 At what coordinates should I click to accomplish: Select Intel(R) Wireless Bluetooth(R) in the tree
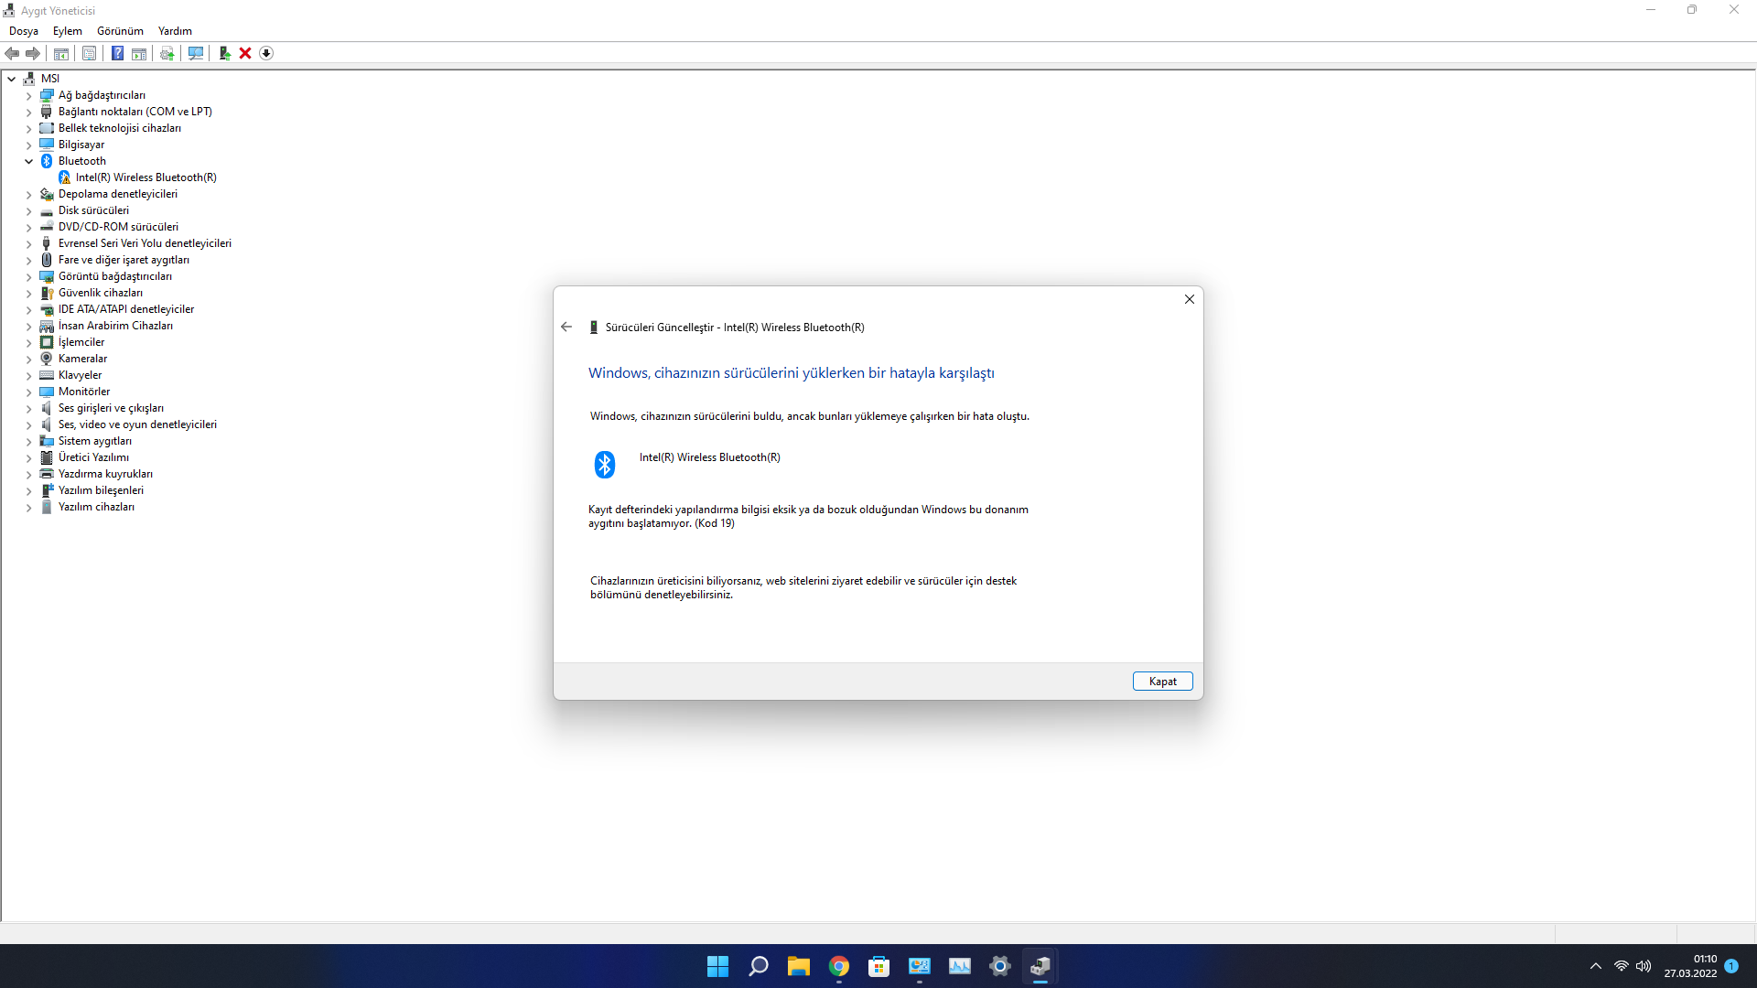click(x=146, y=177)
